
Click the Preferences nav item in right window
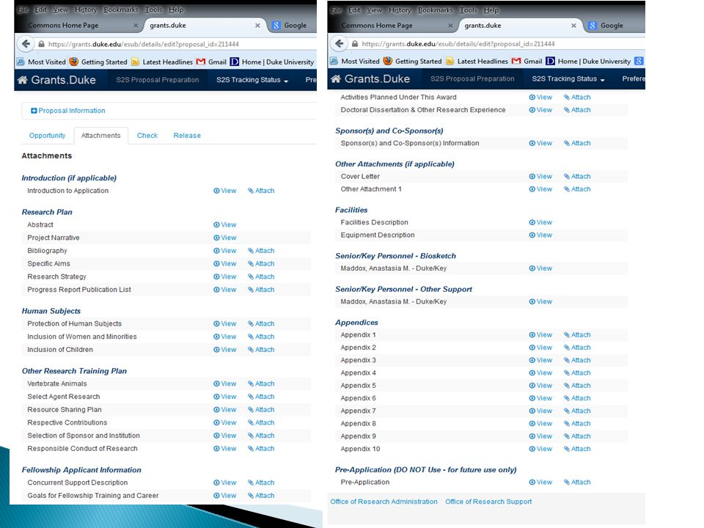pos(634,78)
